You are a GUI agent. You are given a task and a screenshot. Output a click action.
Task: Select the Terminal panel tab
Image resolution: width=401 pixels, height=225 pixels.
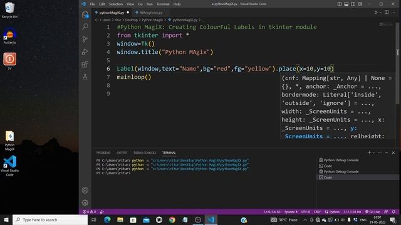[x=169, y=152]
